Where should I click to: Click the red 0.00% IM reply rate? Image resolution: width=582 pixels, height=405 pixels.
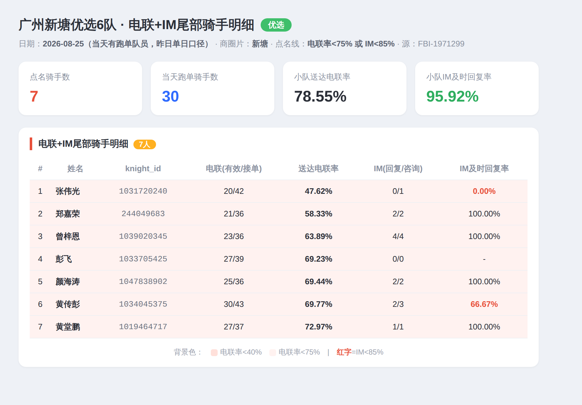(484, 191)
